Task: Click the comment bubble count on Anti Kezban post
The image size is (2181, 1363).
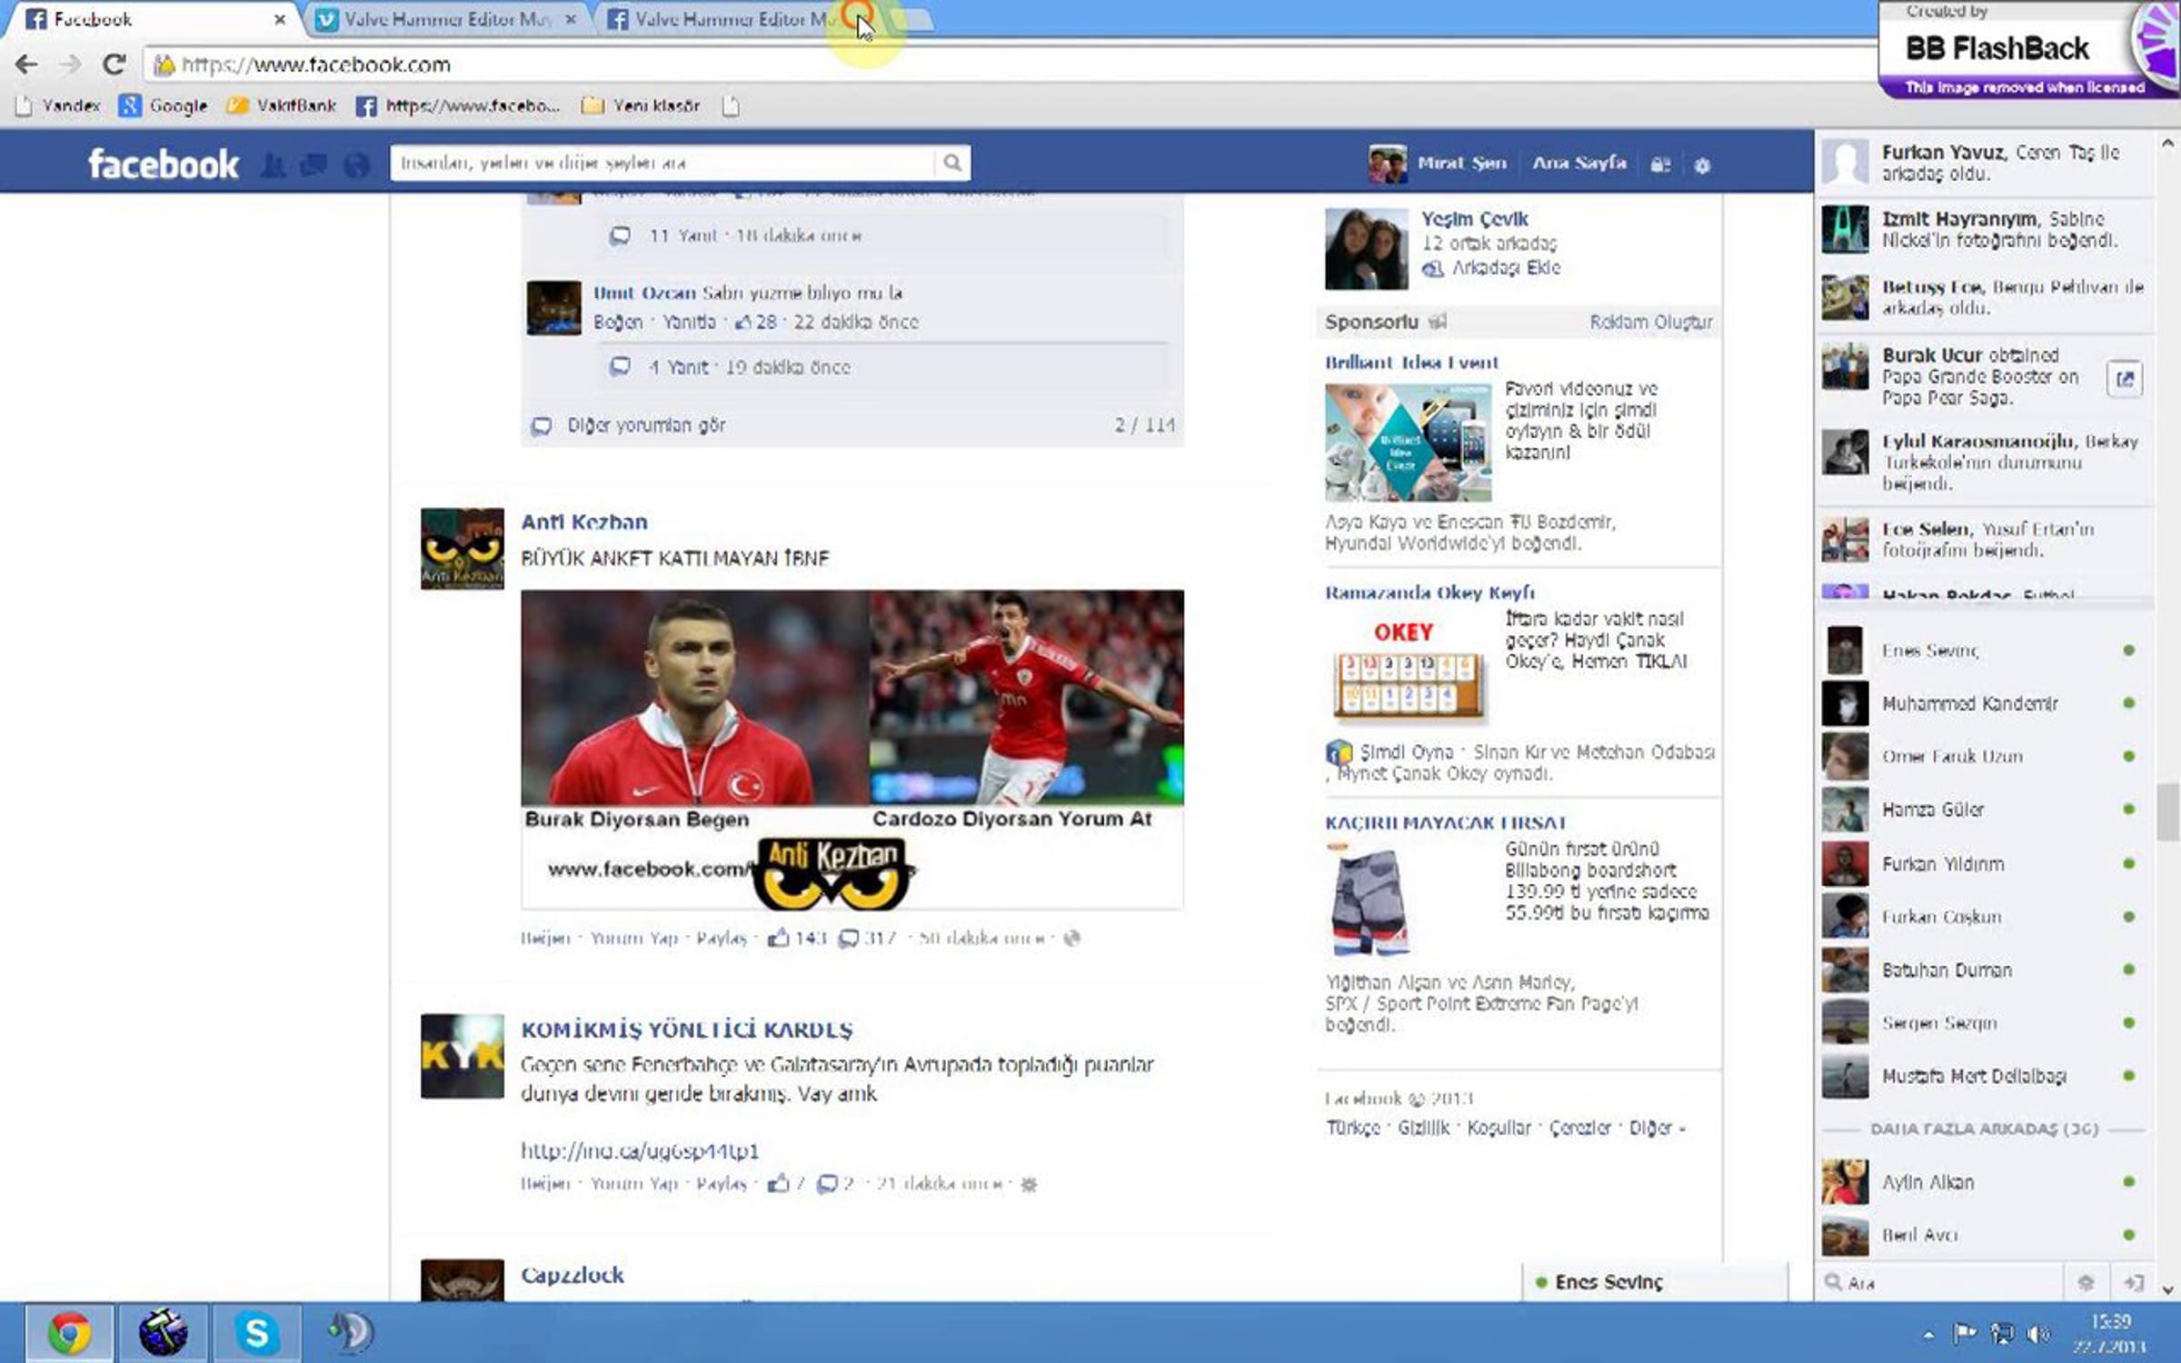Action: click(867, 938)
